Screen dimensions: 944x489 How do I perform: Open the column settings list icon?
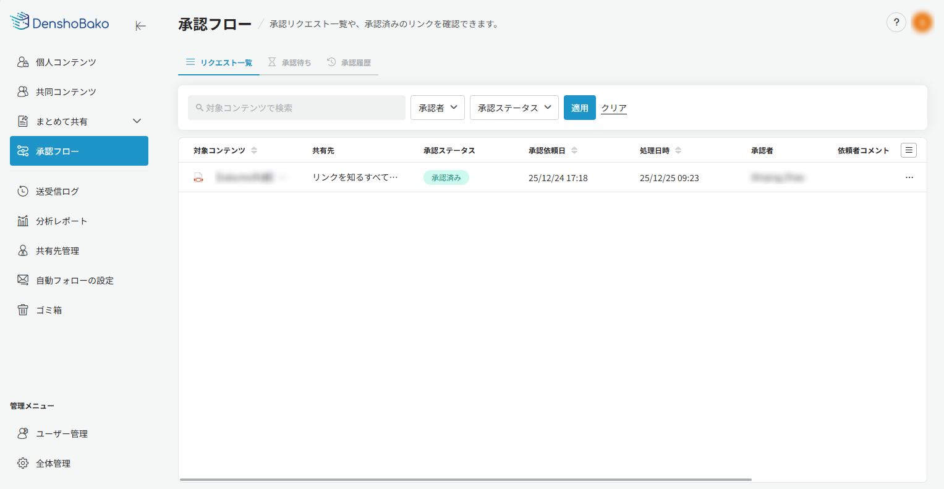tap(909, 150)
